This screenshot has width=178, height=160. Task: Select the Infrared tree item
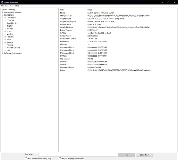10,29
